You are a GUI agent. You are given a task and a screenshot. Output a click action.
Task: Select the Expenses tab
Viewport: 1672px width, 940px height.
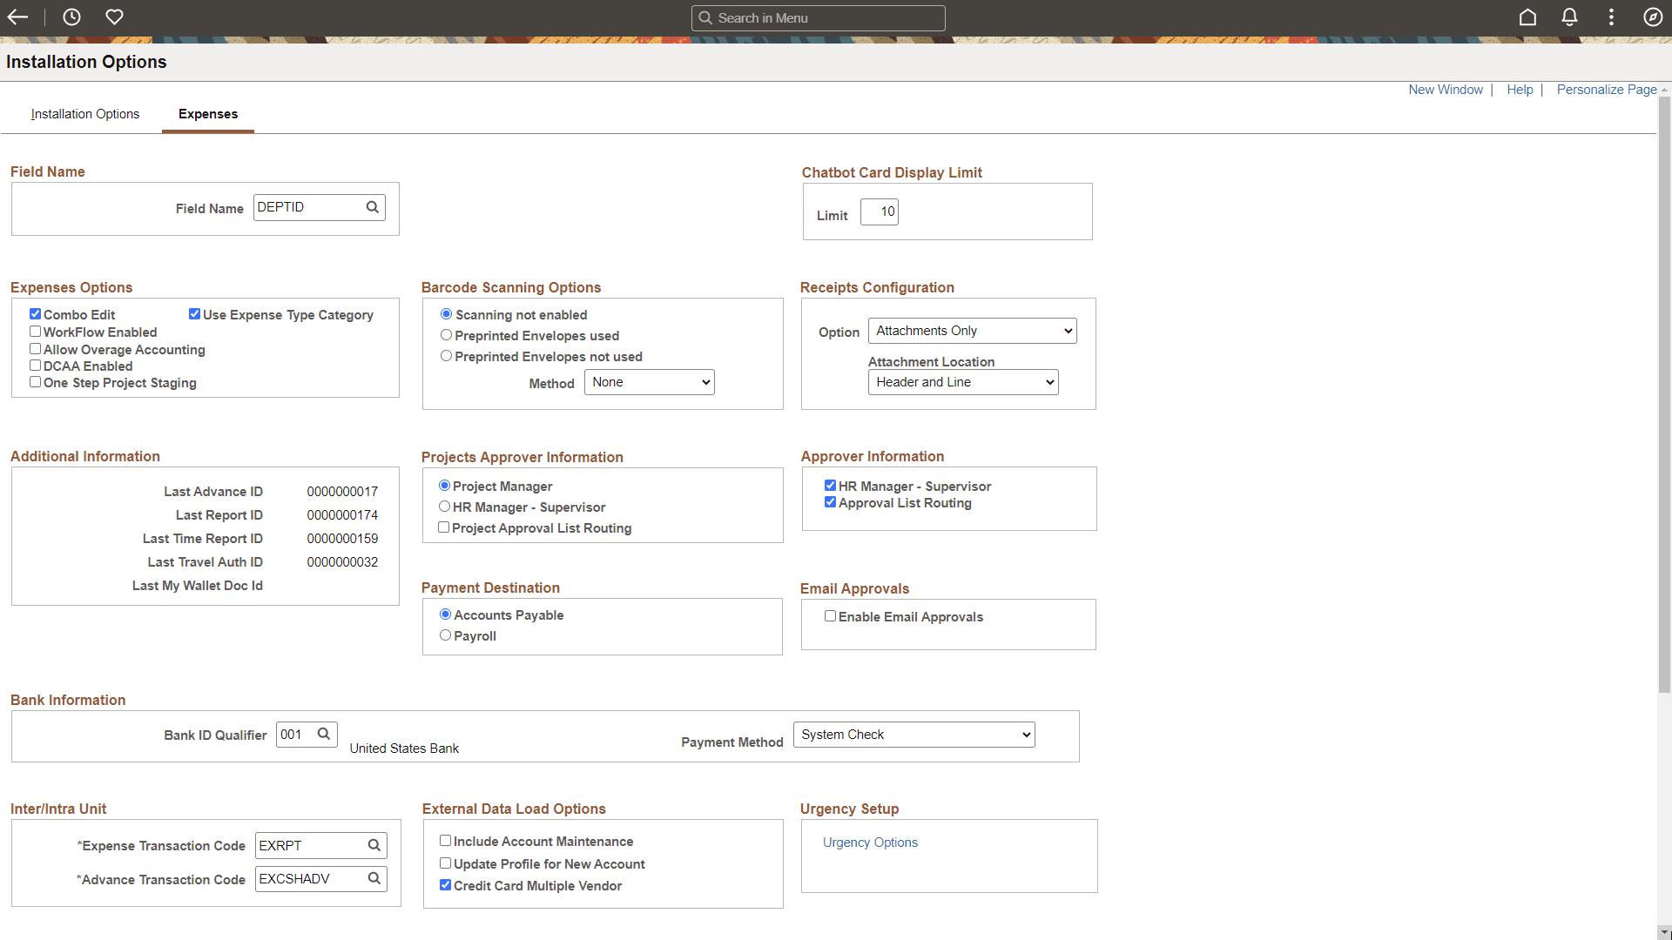207,113
